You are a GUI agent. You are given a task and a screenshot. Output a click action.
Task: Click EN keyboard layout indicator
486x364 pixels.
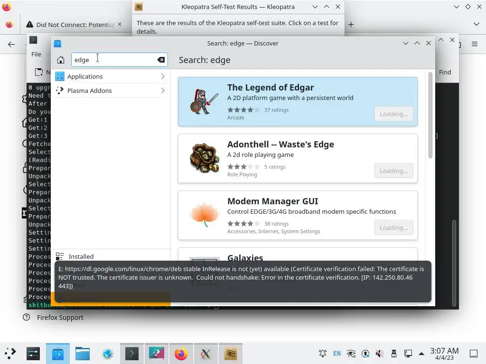337,354
